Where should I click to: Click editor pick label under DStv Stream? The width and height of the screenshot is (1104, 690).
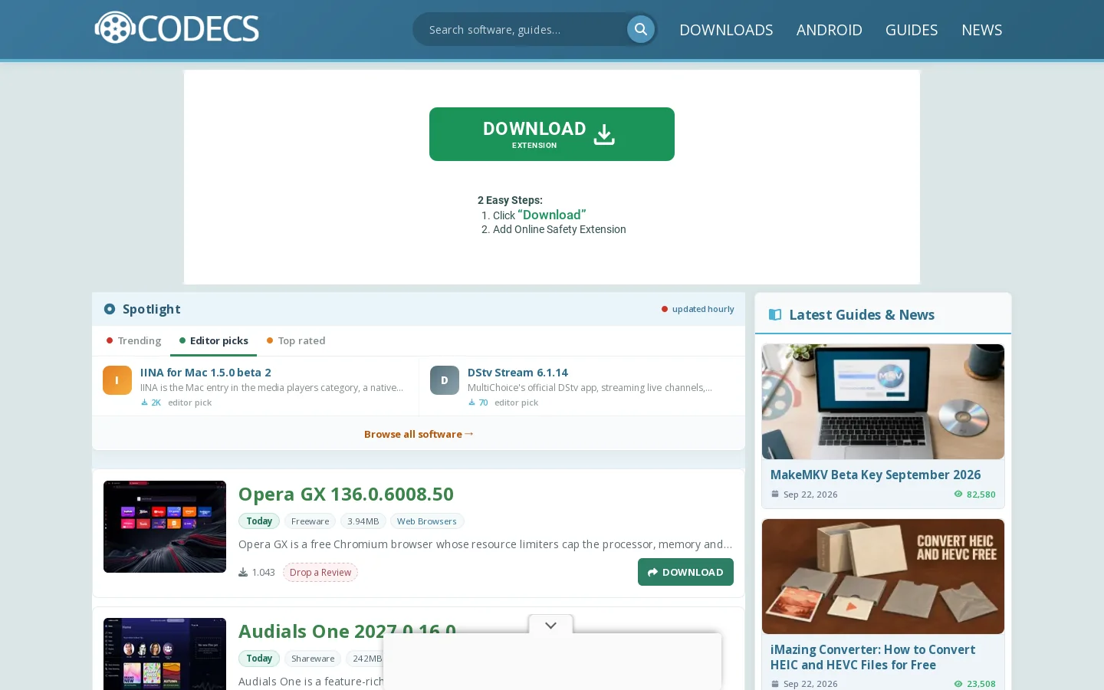click(x=516, y=402)
